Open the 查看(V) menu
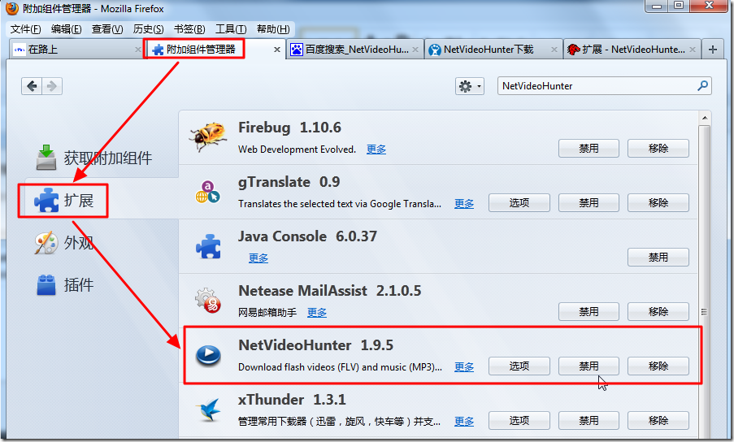 (x=107, y=29)
